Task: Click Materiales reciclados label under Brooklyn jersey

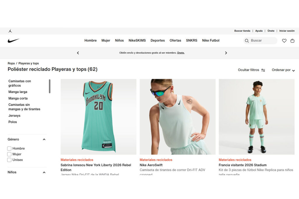Action: [77, 160]
